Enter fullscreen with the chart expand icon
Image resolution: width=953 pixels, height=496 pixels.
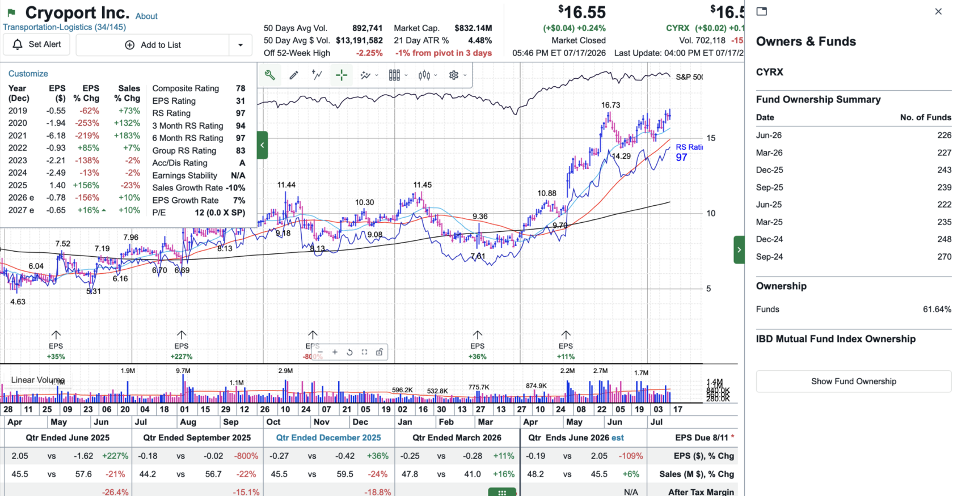(x=364, y=352)
